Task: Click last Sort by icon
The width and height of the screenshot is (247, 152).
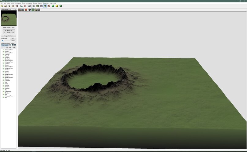Action: (x=15, y=45)
